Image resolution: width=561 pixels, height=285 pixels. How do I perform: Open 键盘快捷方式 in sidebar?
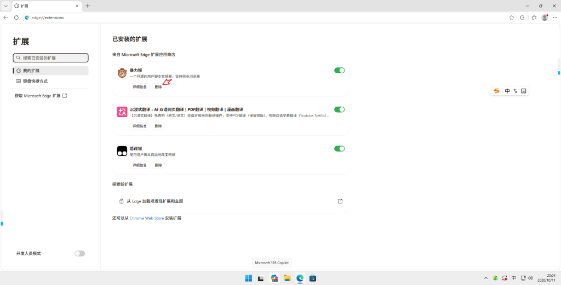point(50,81)
